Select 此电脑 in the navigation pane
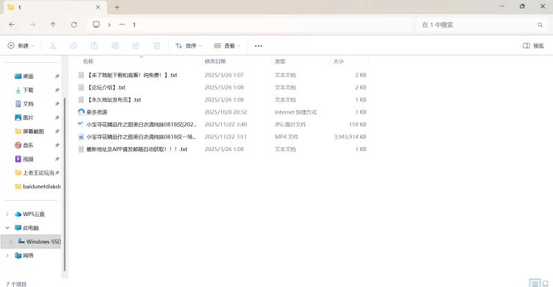This screenshot has height=287, width=553. click(31, 228)
